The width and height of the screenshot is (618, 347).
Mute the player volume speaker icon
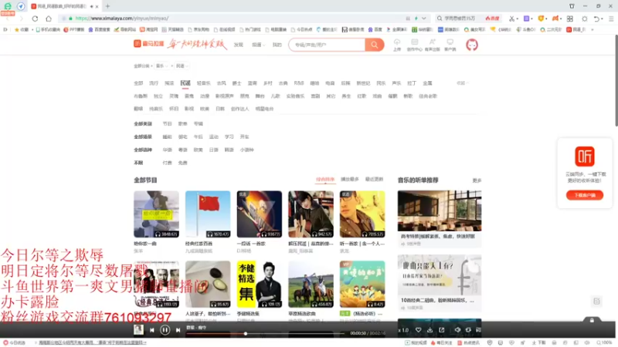point(457,330)
